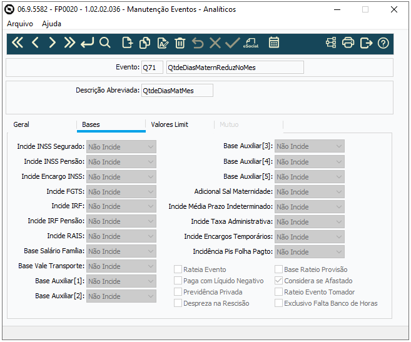Go to first record with double-left arrow
This screenshot has width=411, height=342.
[x=18, y=43]
